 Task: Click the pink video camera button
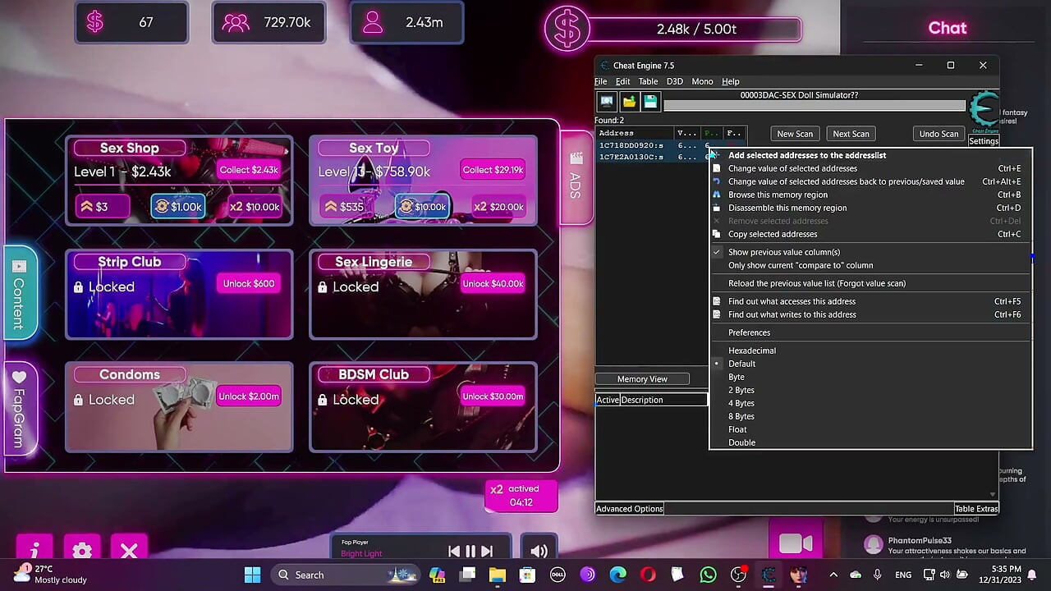point(796,543)
